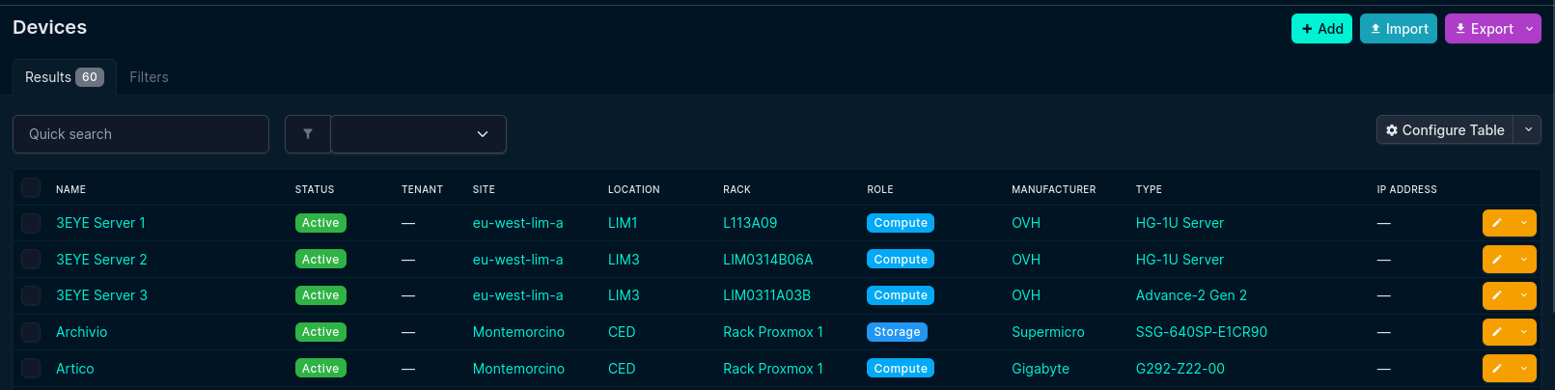Viewport: 1555px width, 390px height.
Task: Click the filter funnel icon
Action: click(x=308, y=134)
